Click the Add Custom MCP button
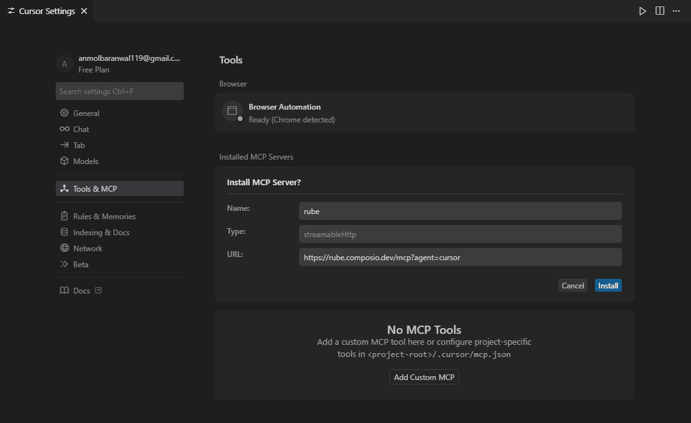This screenshot has width=691, height=423. [x=423, y=377]
